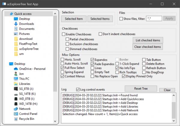
Task: Click the Control Panel icon
Action: pyautogui.click(x=16, y=114)
